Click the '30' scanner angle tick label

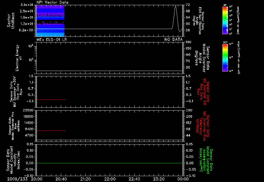[x=188, y=67]
